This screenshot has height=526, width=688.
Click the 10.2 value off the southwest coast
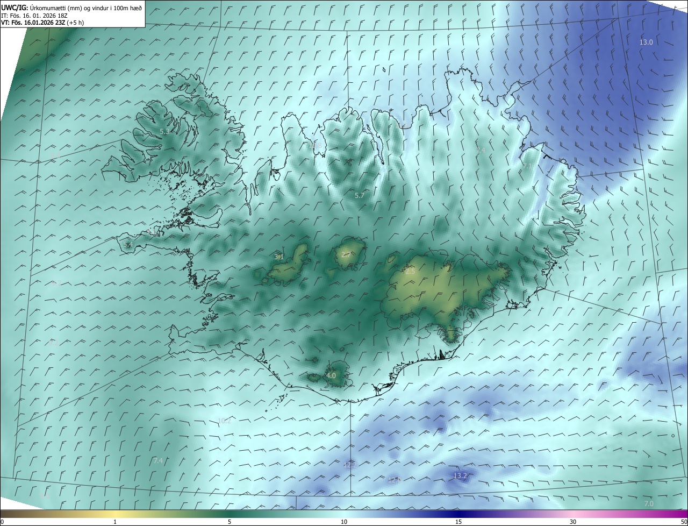click(224, 421)
